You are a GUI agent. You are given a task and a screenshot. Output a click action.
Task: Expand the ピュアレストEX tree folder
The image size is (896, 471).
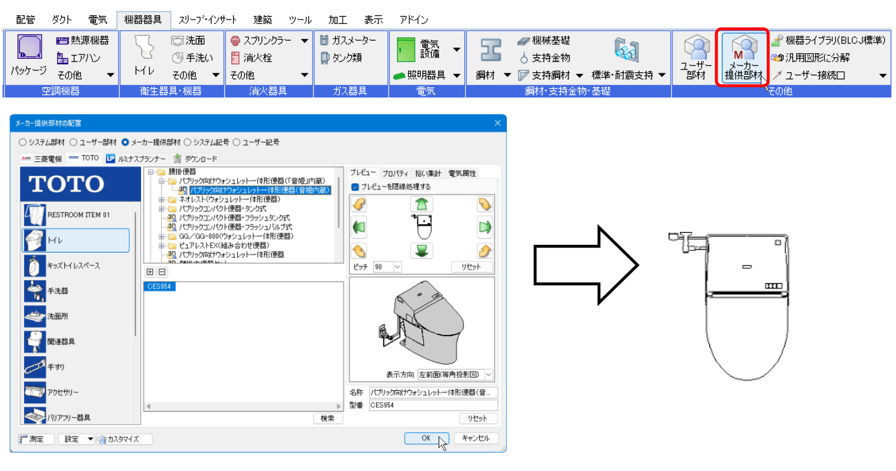pos(161,245)
